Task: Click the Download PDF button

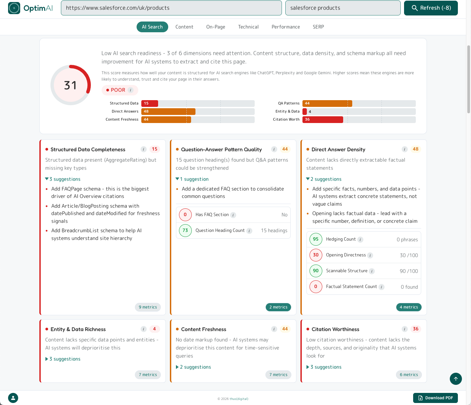Action: [435, 398]
